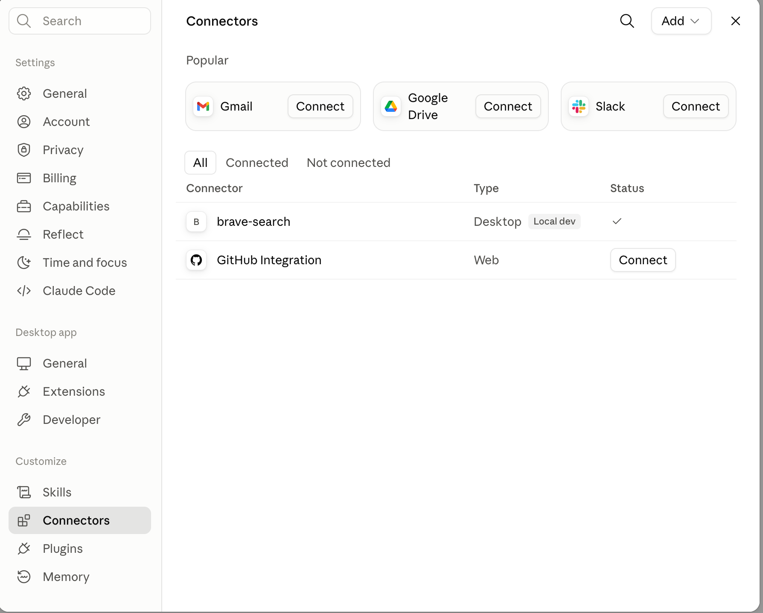763x613 pixels.
Task: Click the brave-search status checkmark
Action: pos(617,221)
